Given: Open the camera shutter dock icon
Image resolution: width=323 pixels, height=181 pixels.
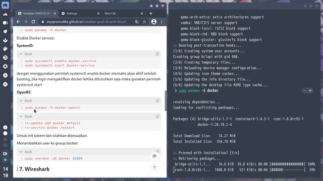Looking at the screenshot, I should pos(5,66).
